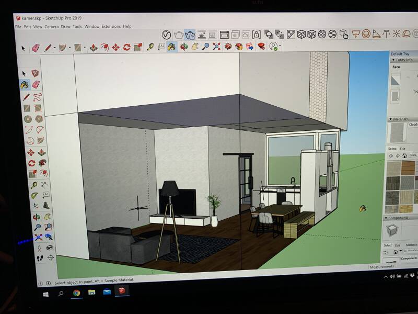Open the File menu
This screenshot has height=314, width=418.
tap(18, 27)
